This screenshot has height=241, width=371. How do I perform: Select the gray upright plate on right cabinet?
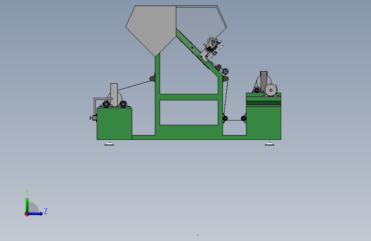264,81
